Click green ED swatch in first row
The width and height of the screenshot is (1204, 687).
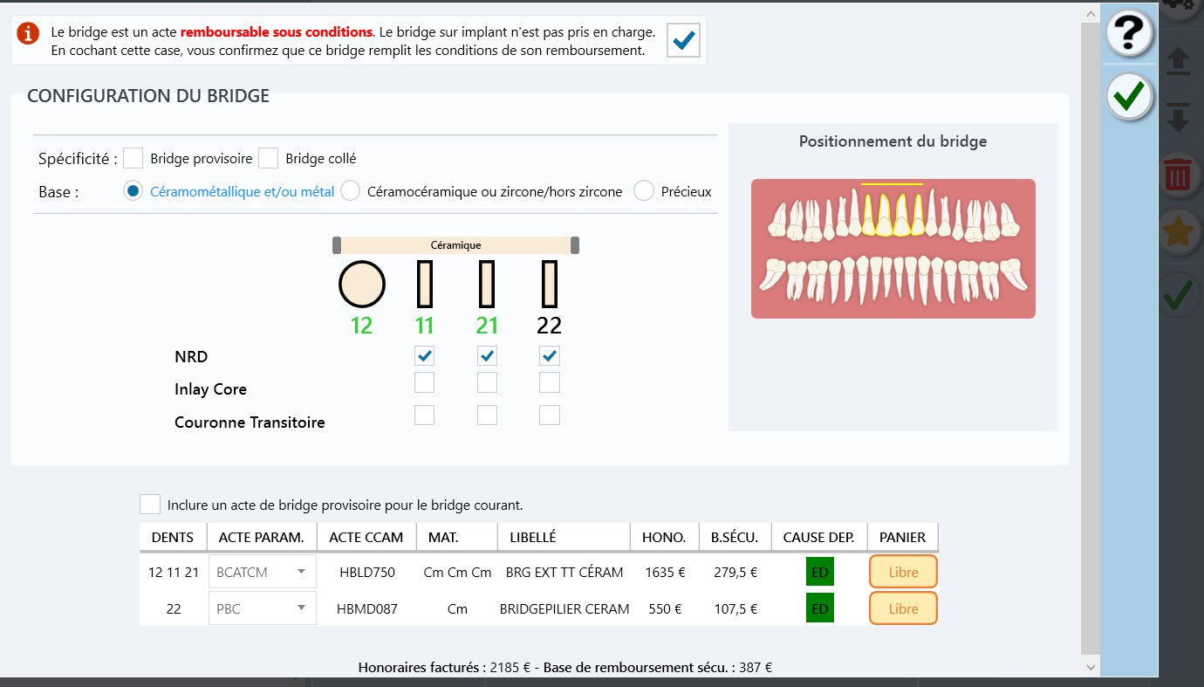[x=819, y=573]
